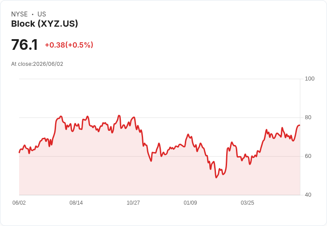Click the 100 y-axis label
Viewport: 327px width, 226px height.
pos(310,79)
